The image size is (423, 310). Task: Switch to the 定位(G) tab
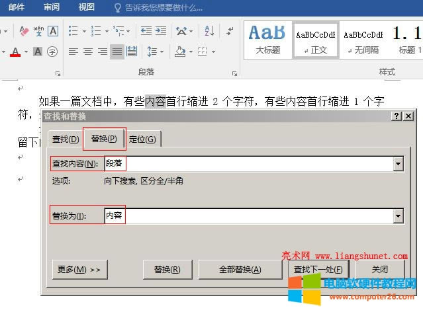coord(142,139)
